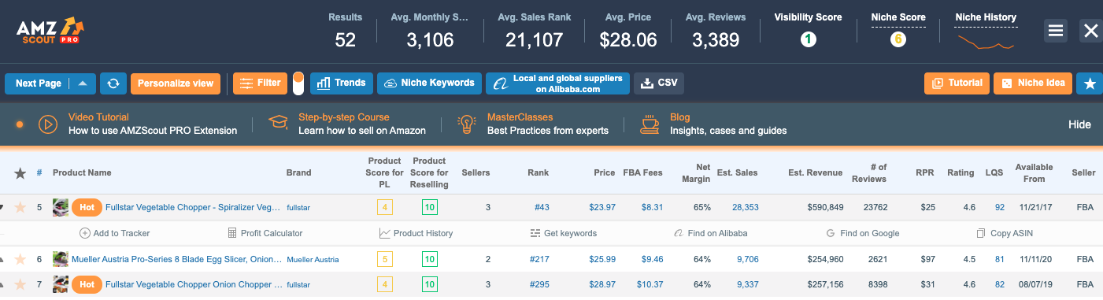Sort by Est. Sales column header
This screenshot has height=300, width=1103.
pyautogui.click(x=738, y=172)
